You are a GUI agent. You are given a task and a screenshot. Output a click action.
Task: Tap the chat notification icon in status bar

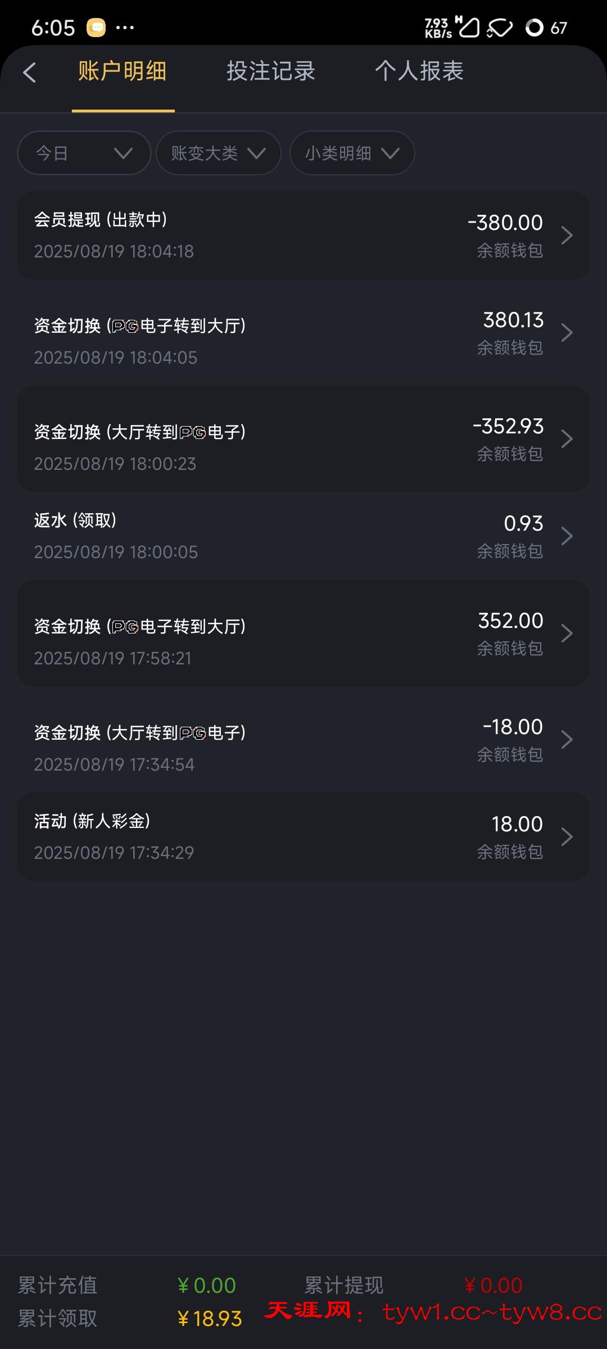[x=96, y=27]
